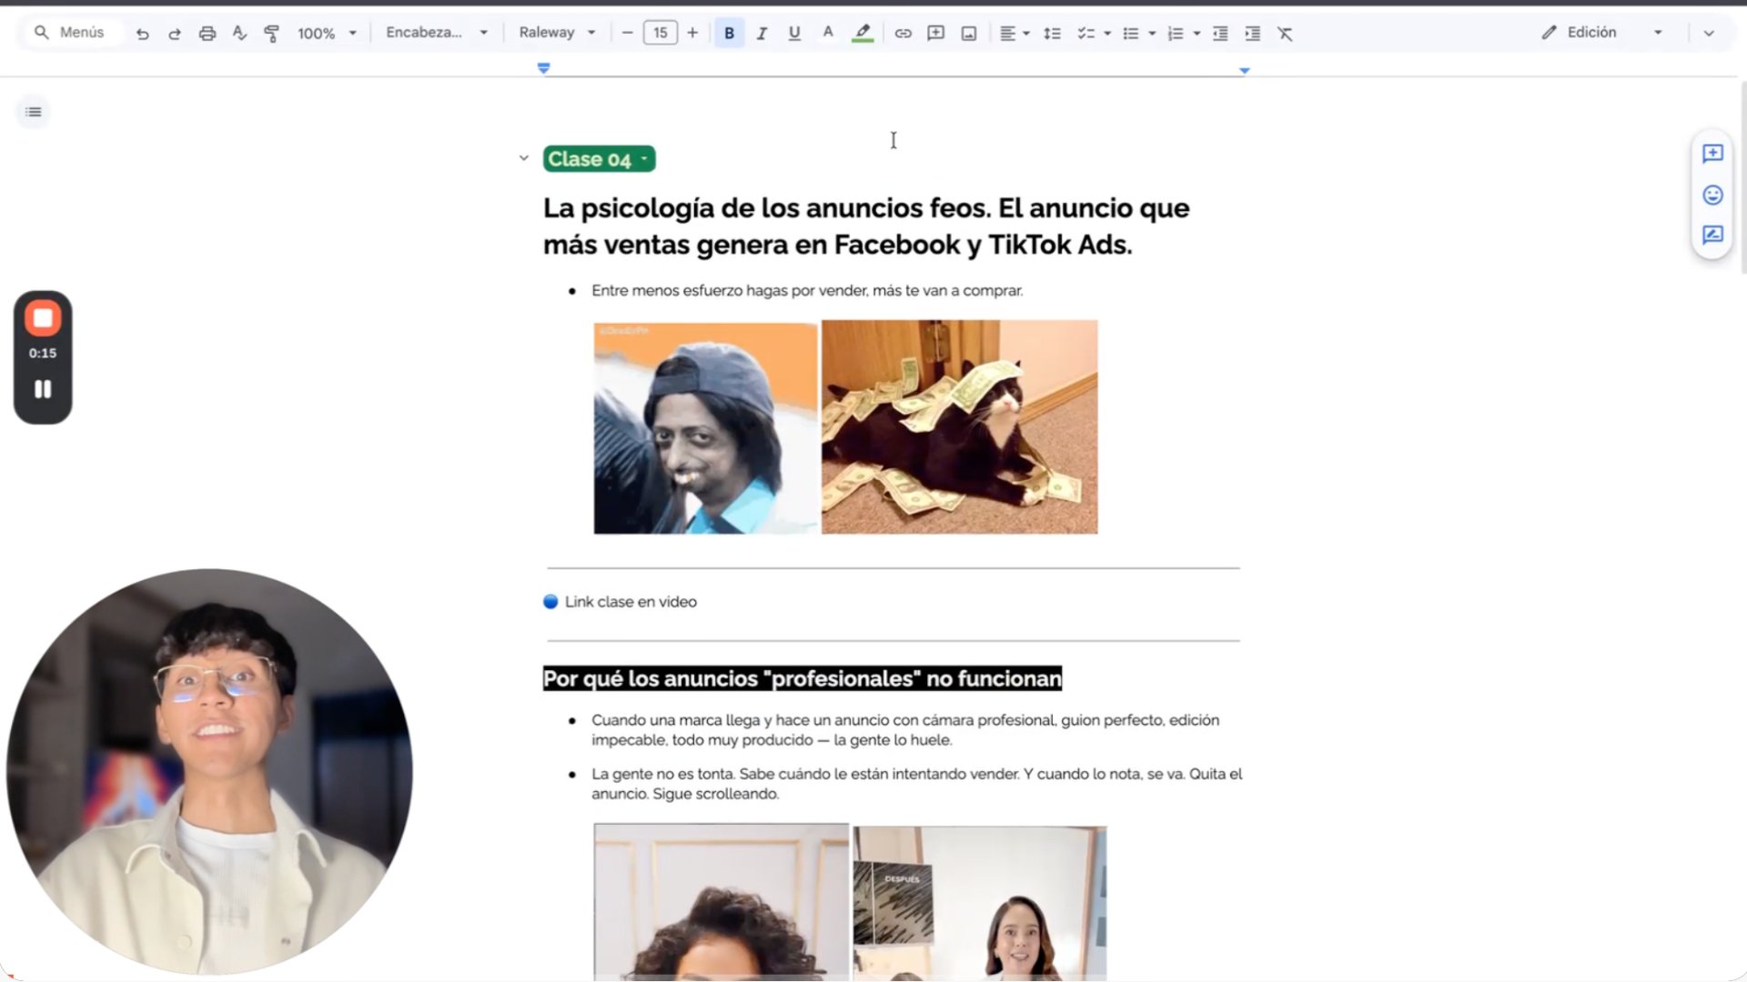Insert an image from the toolbar
Viewport: 1747px width, 982px height.
969,34
